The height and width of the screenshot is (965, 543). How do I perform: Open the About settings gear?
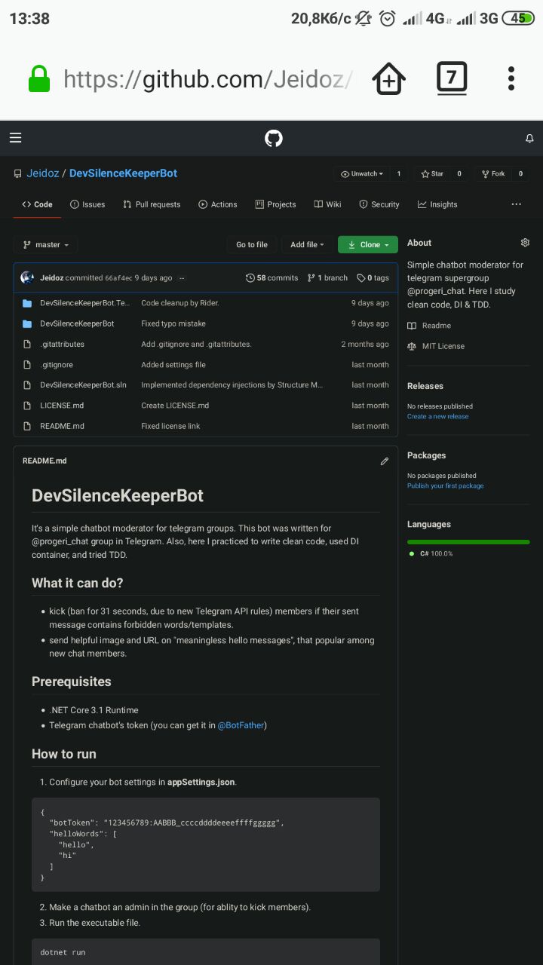point(525,243)
